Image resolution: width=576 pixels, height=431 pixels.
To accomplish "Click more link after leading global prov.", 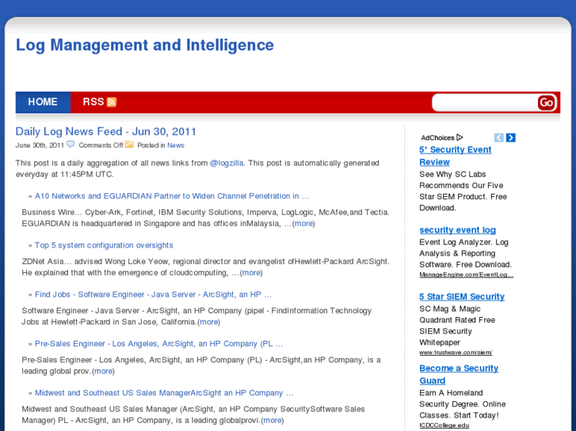I will click(x=103, y=371).
